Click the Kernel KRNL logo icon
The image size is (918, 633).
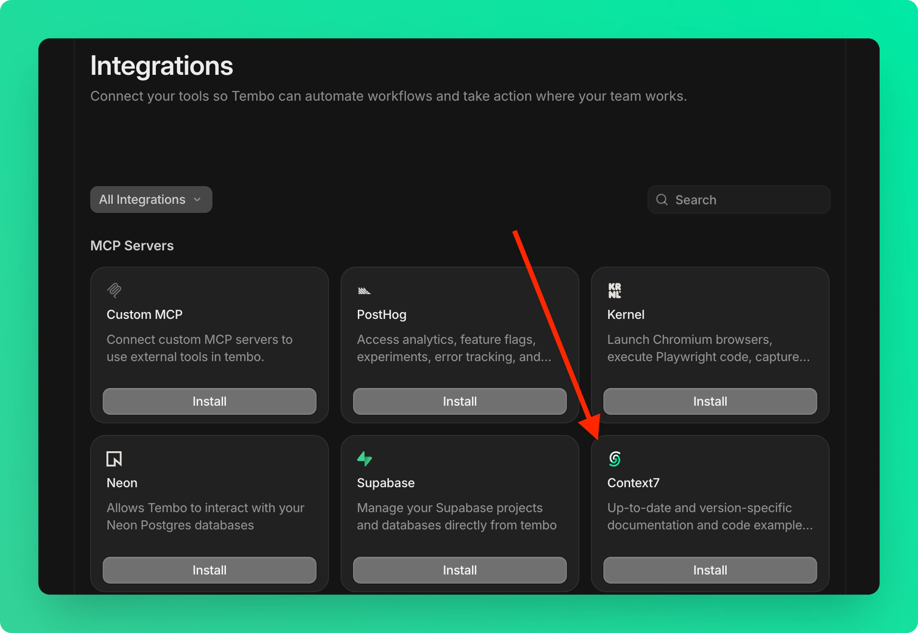point(614,290)
